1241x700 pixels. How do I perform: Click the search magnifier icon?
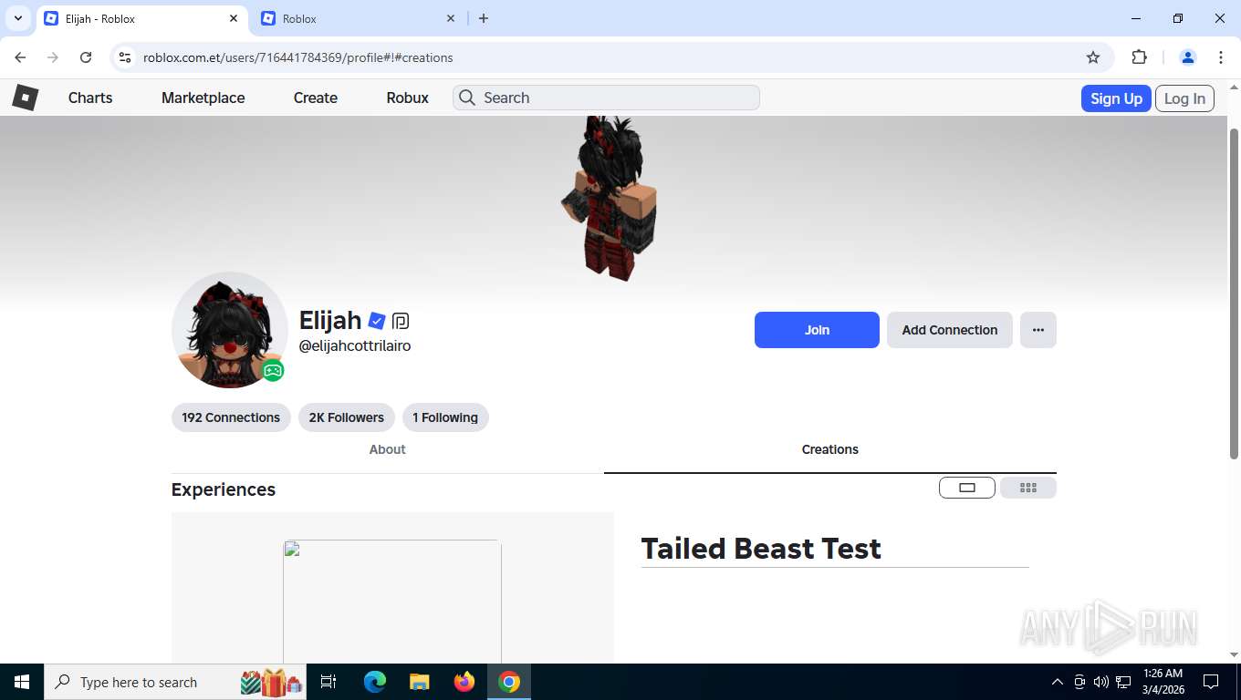tap(467, 98)
